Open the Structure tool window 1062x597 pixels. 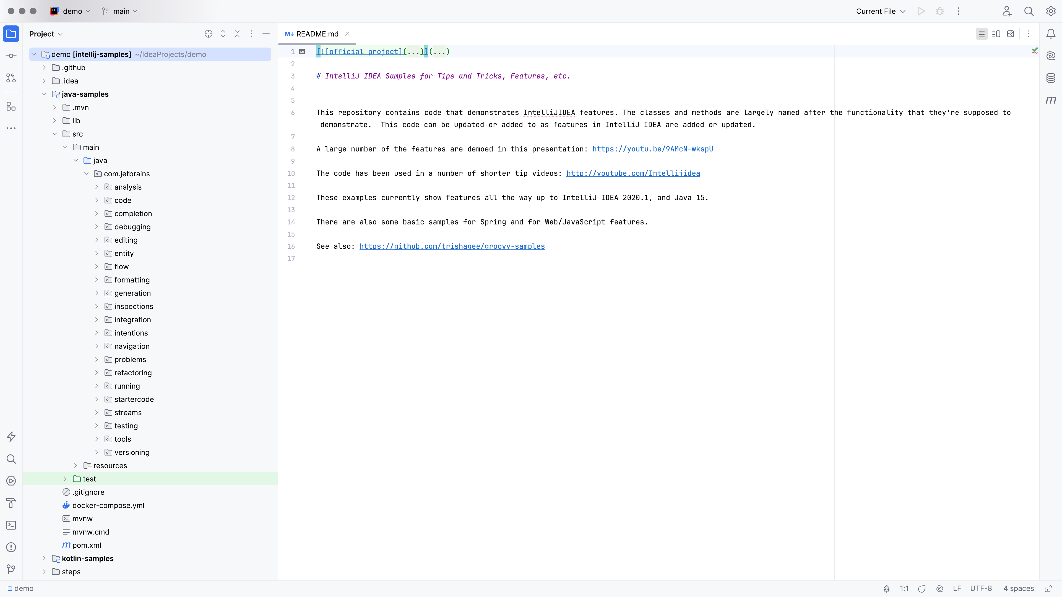pos(11,106)
